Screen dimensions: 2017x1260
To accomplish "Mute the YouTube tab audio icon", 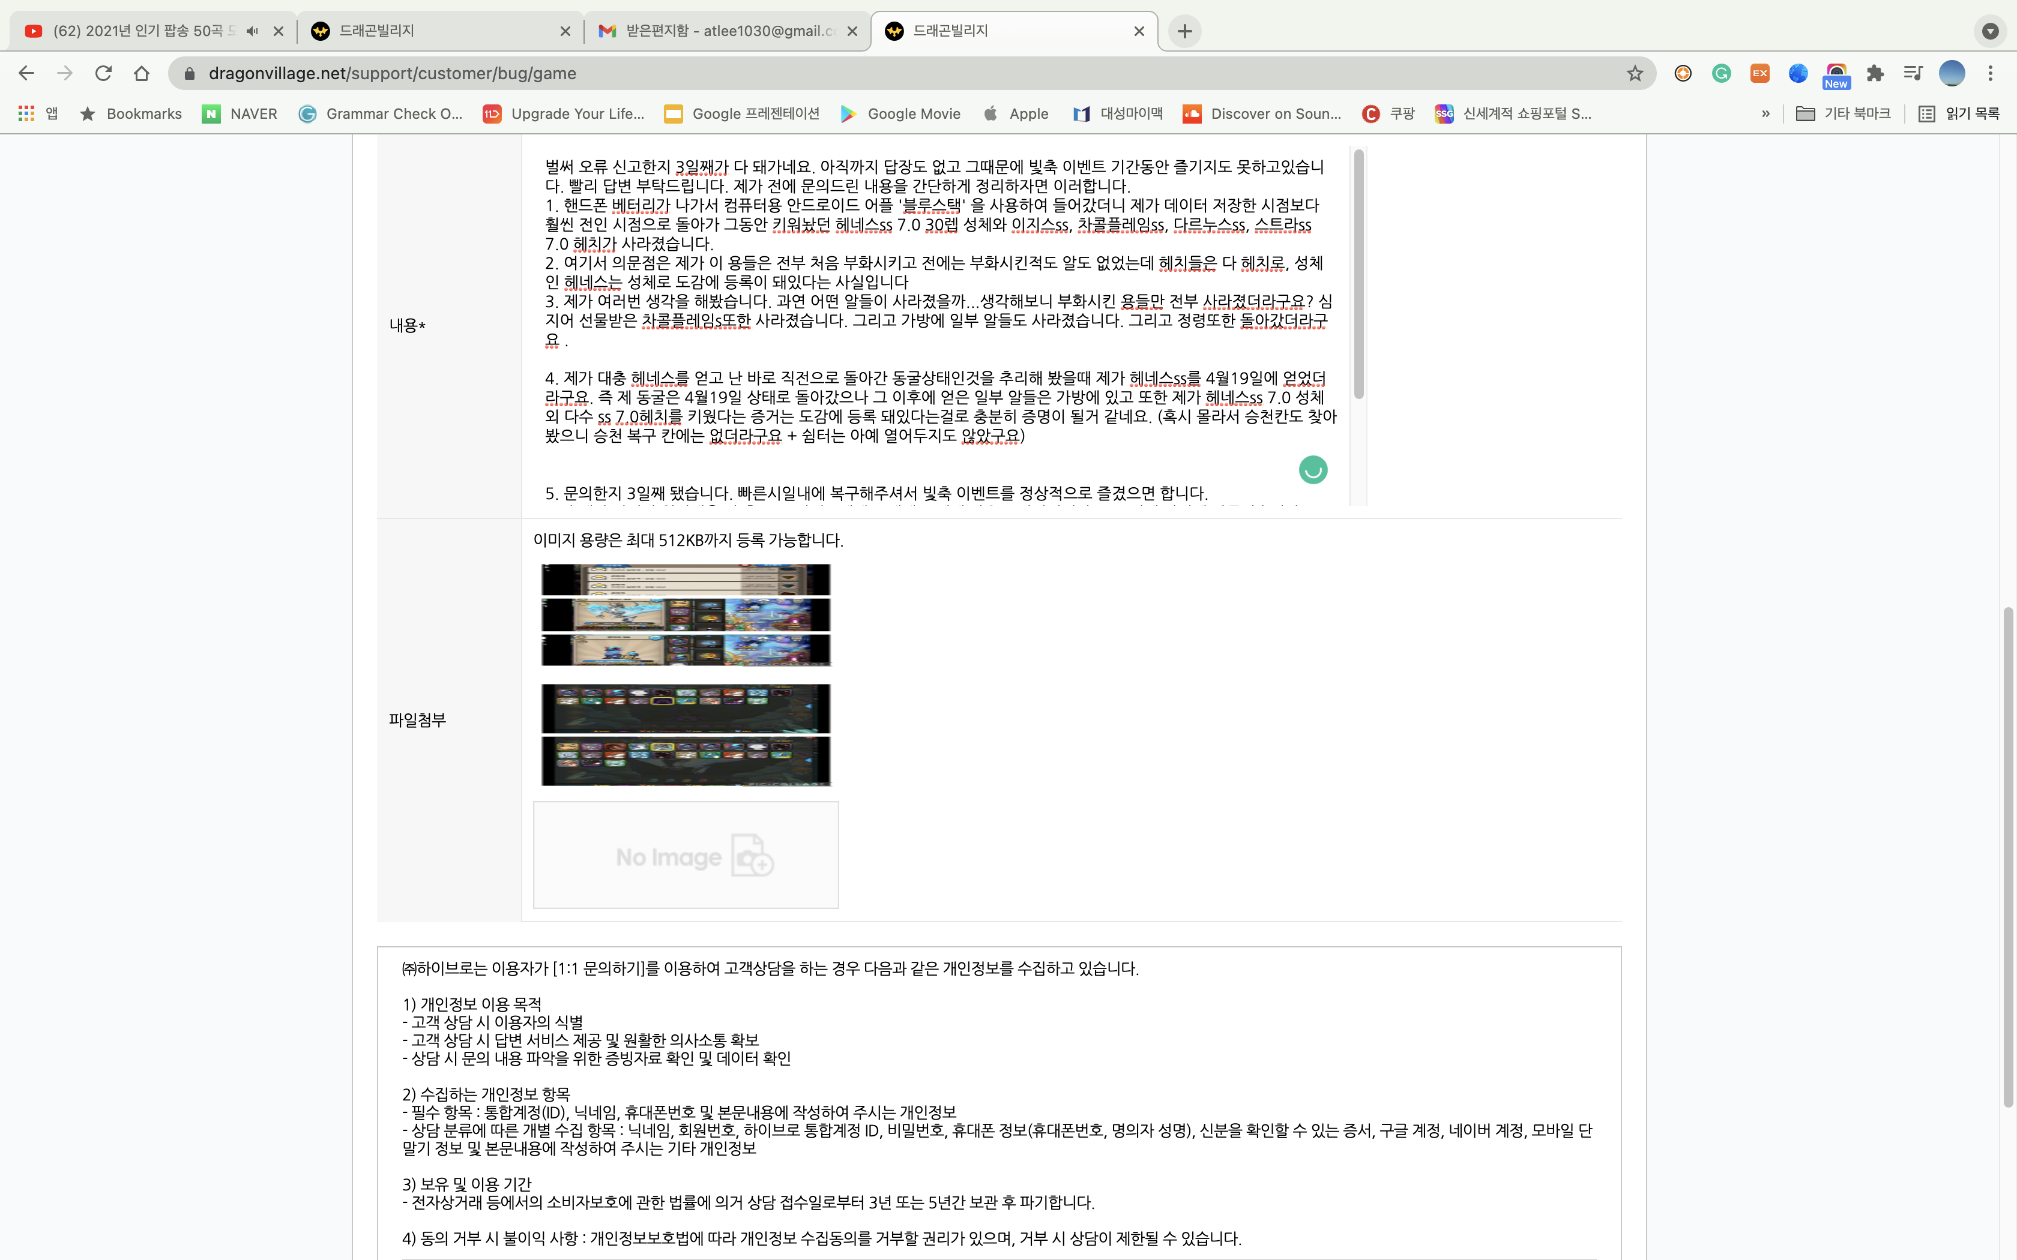I will click(252, 31).
